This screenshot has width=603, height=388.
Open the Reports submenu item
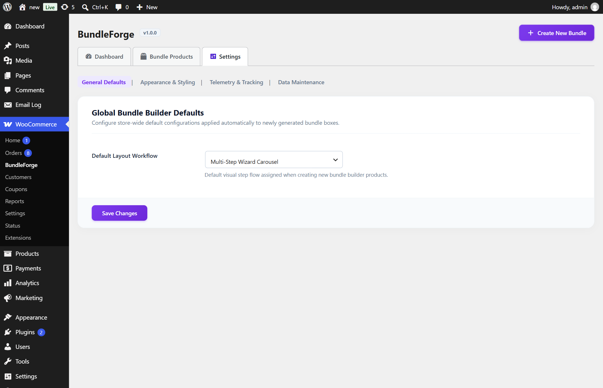coord(15,201)
